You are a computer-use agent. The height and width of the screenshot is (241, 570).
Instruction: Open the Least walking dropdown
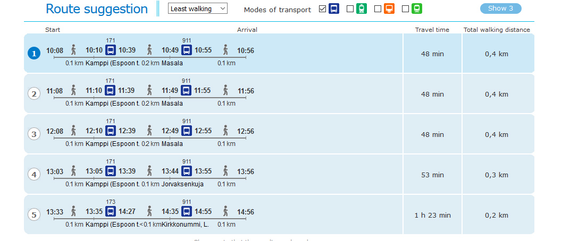click(x=198, y=8)
